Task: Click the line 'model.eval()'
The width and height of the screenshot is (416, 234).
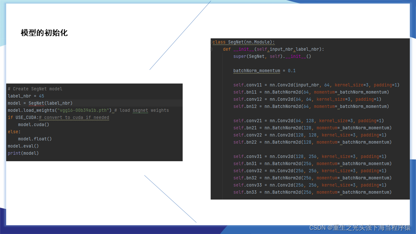Action: (x=23, y=146)
